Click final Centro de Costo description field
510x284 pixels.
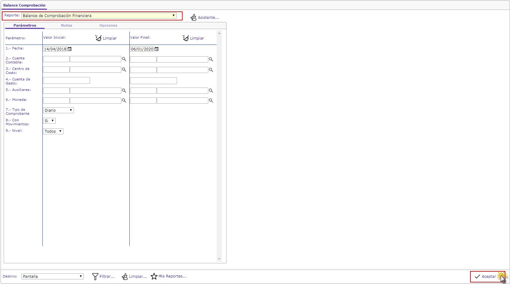(183, 70)
